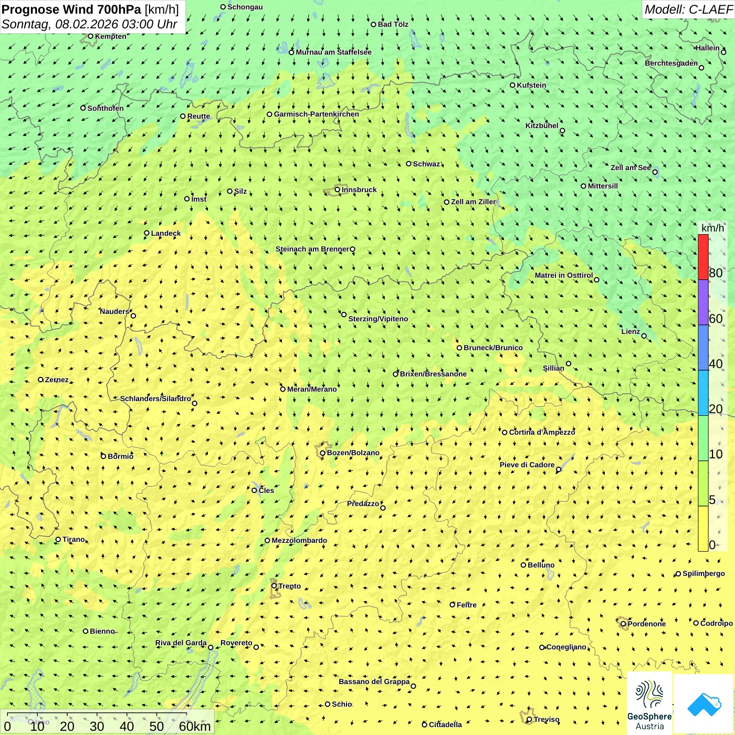The height and width of the screenshot is (735, 735).
Task: Click the 'Steinach am Brenner' label
Action: click(x=312, y=249)
